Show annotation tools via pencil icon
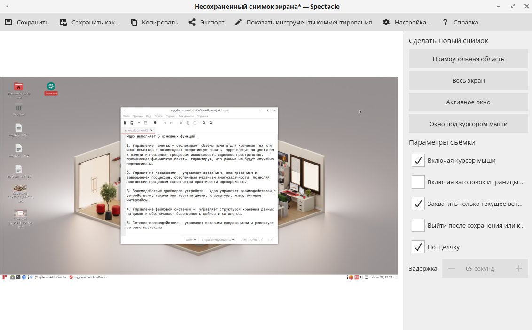The height and width of the screenshot is (330, 532). pyautogui.click(x=238, y=22)
